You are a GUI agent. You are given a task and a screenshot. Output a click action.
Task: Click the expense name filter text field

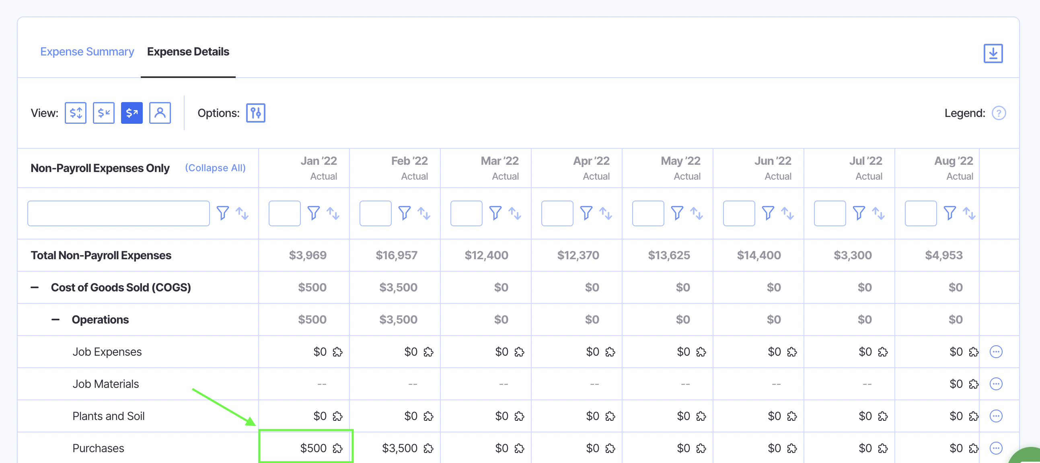tap(118, 213)
